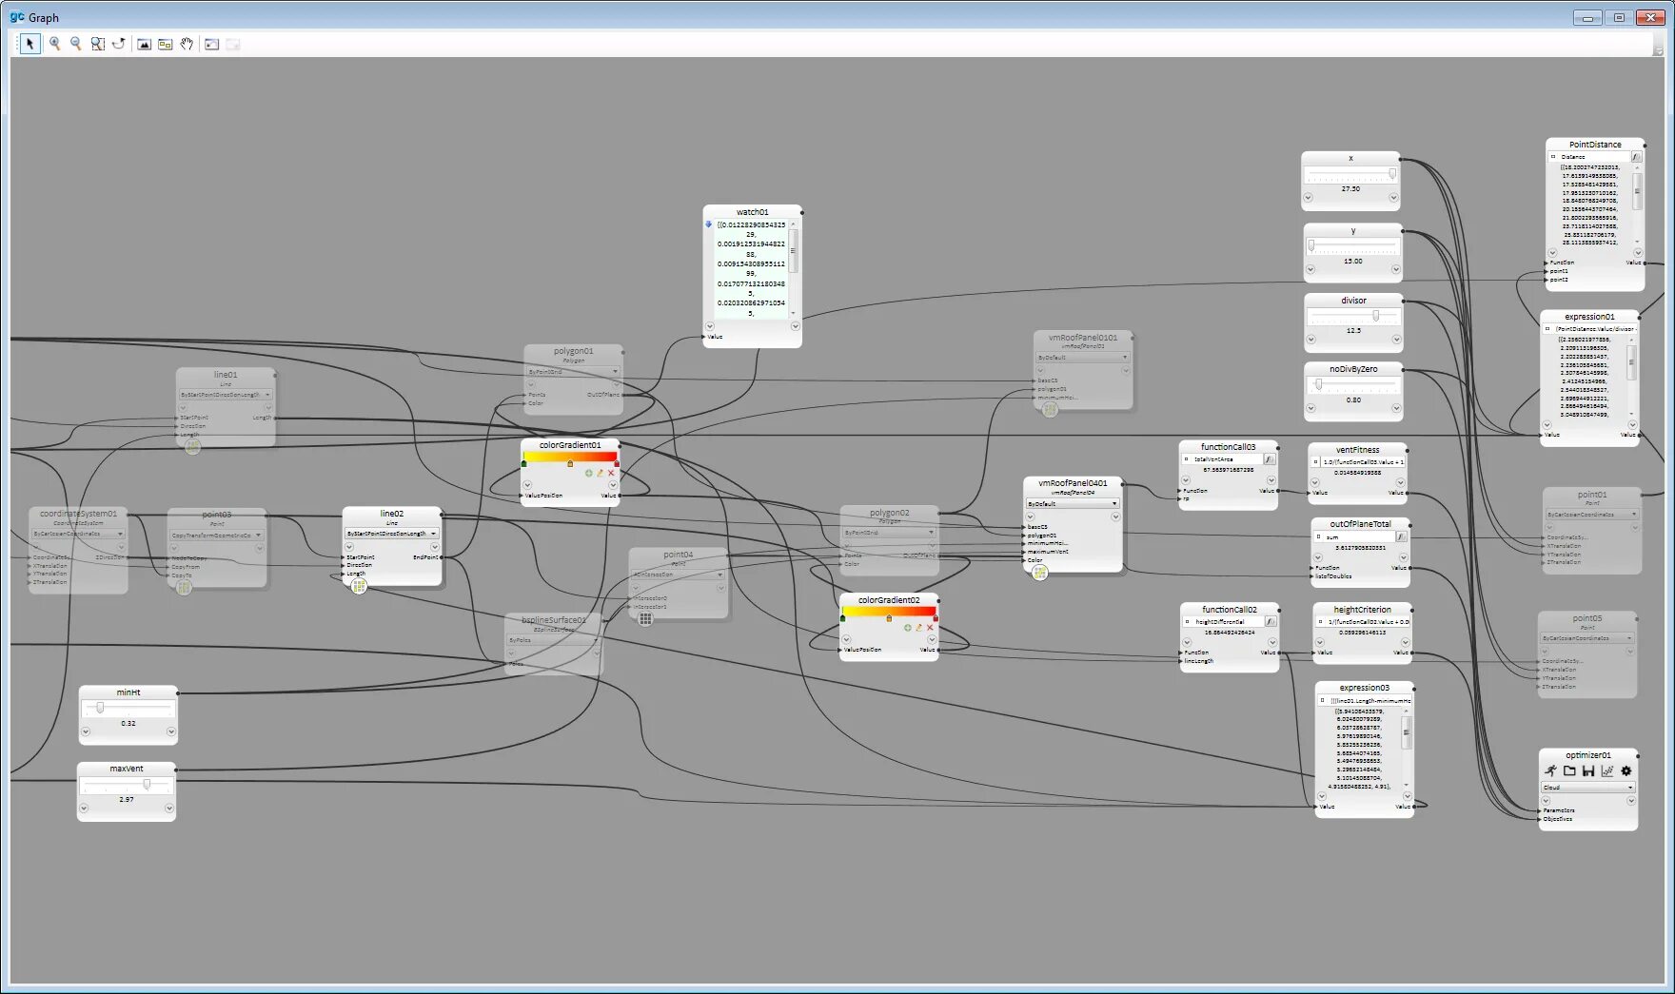Expand right chevron on maxVent node
This screenshot has height=994, width=1675.
169,809
